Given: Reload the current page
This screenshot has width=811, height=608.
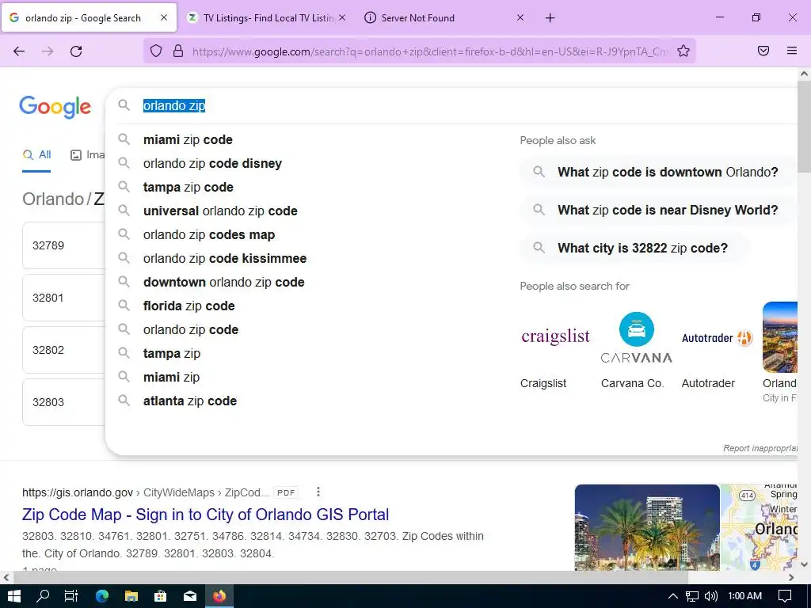Looking at the screenshot, I should pyautogui.click(x=76, y=51).
